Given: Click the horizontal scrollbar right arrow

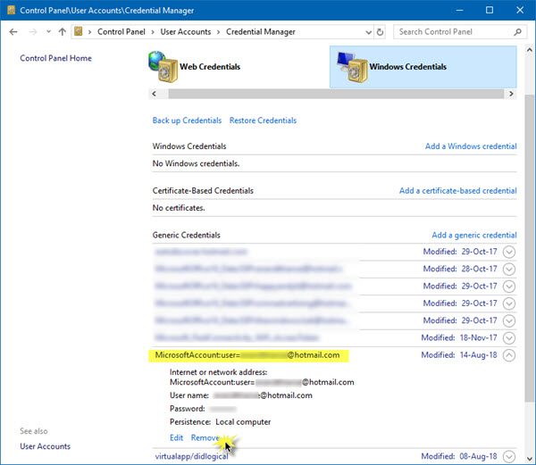Looking at the screenshot, I should [x=511, y=94].
